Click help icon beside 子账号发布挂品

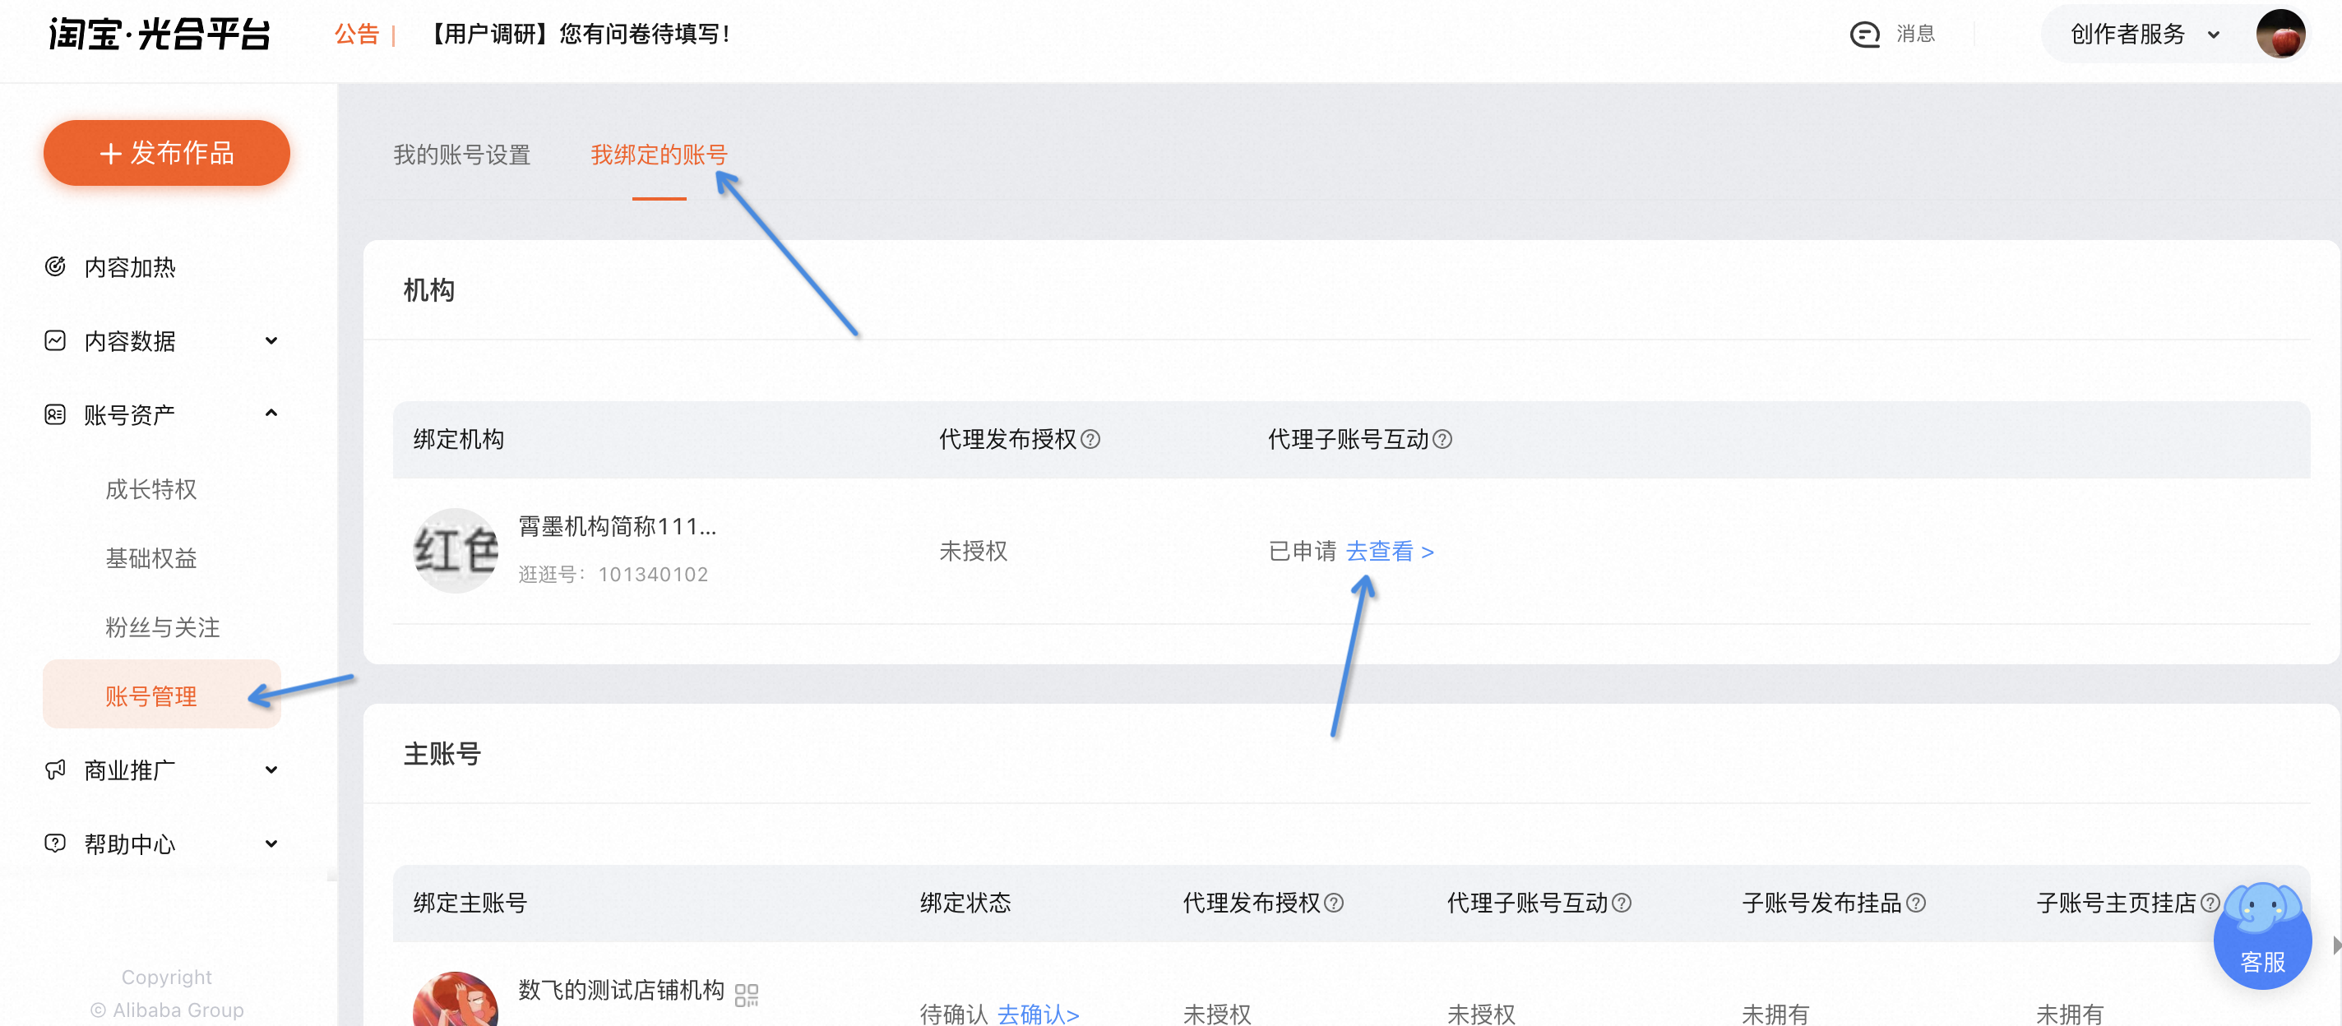pos(1915,904)
